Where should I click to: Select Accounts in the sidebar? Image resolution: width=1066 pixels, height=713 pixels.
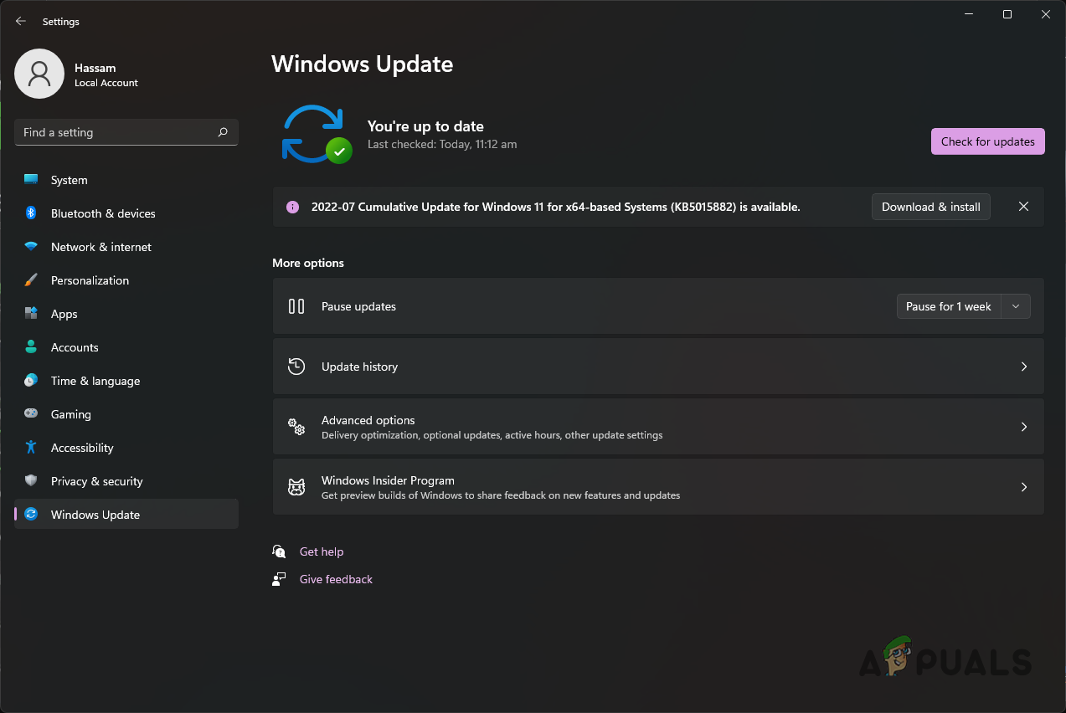pos(73,346)
